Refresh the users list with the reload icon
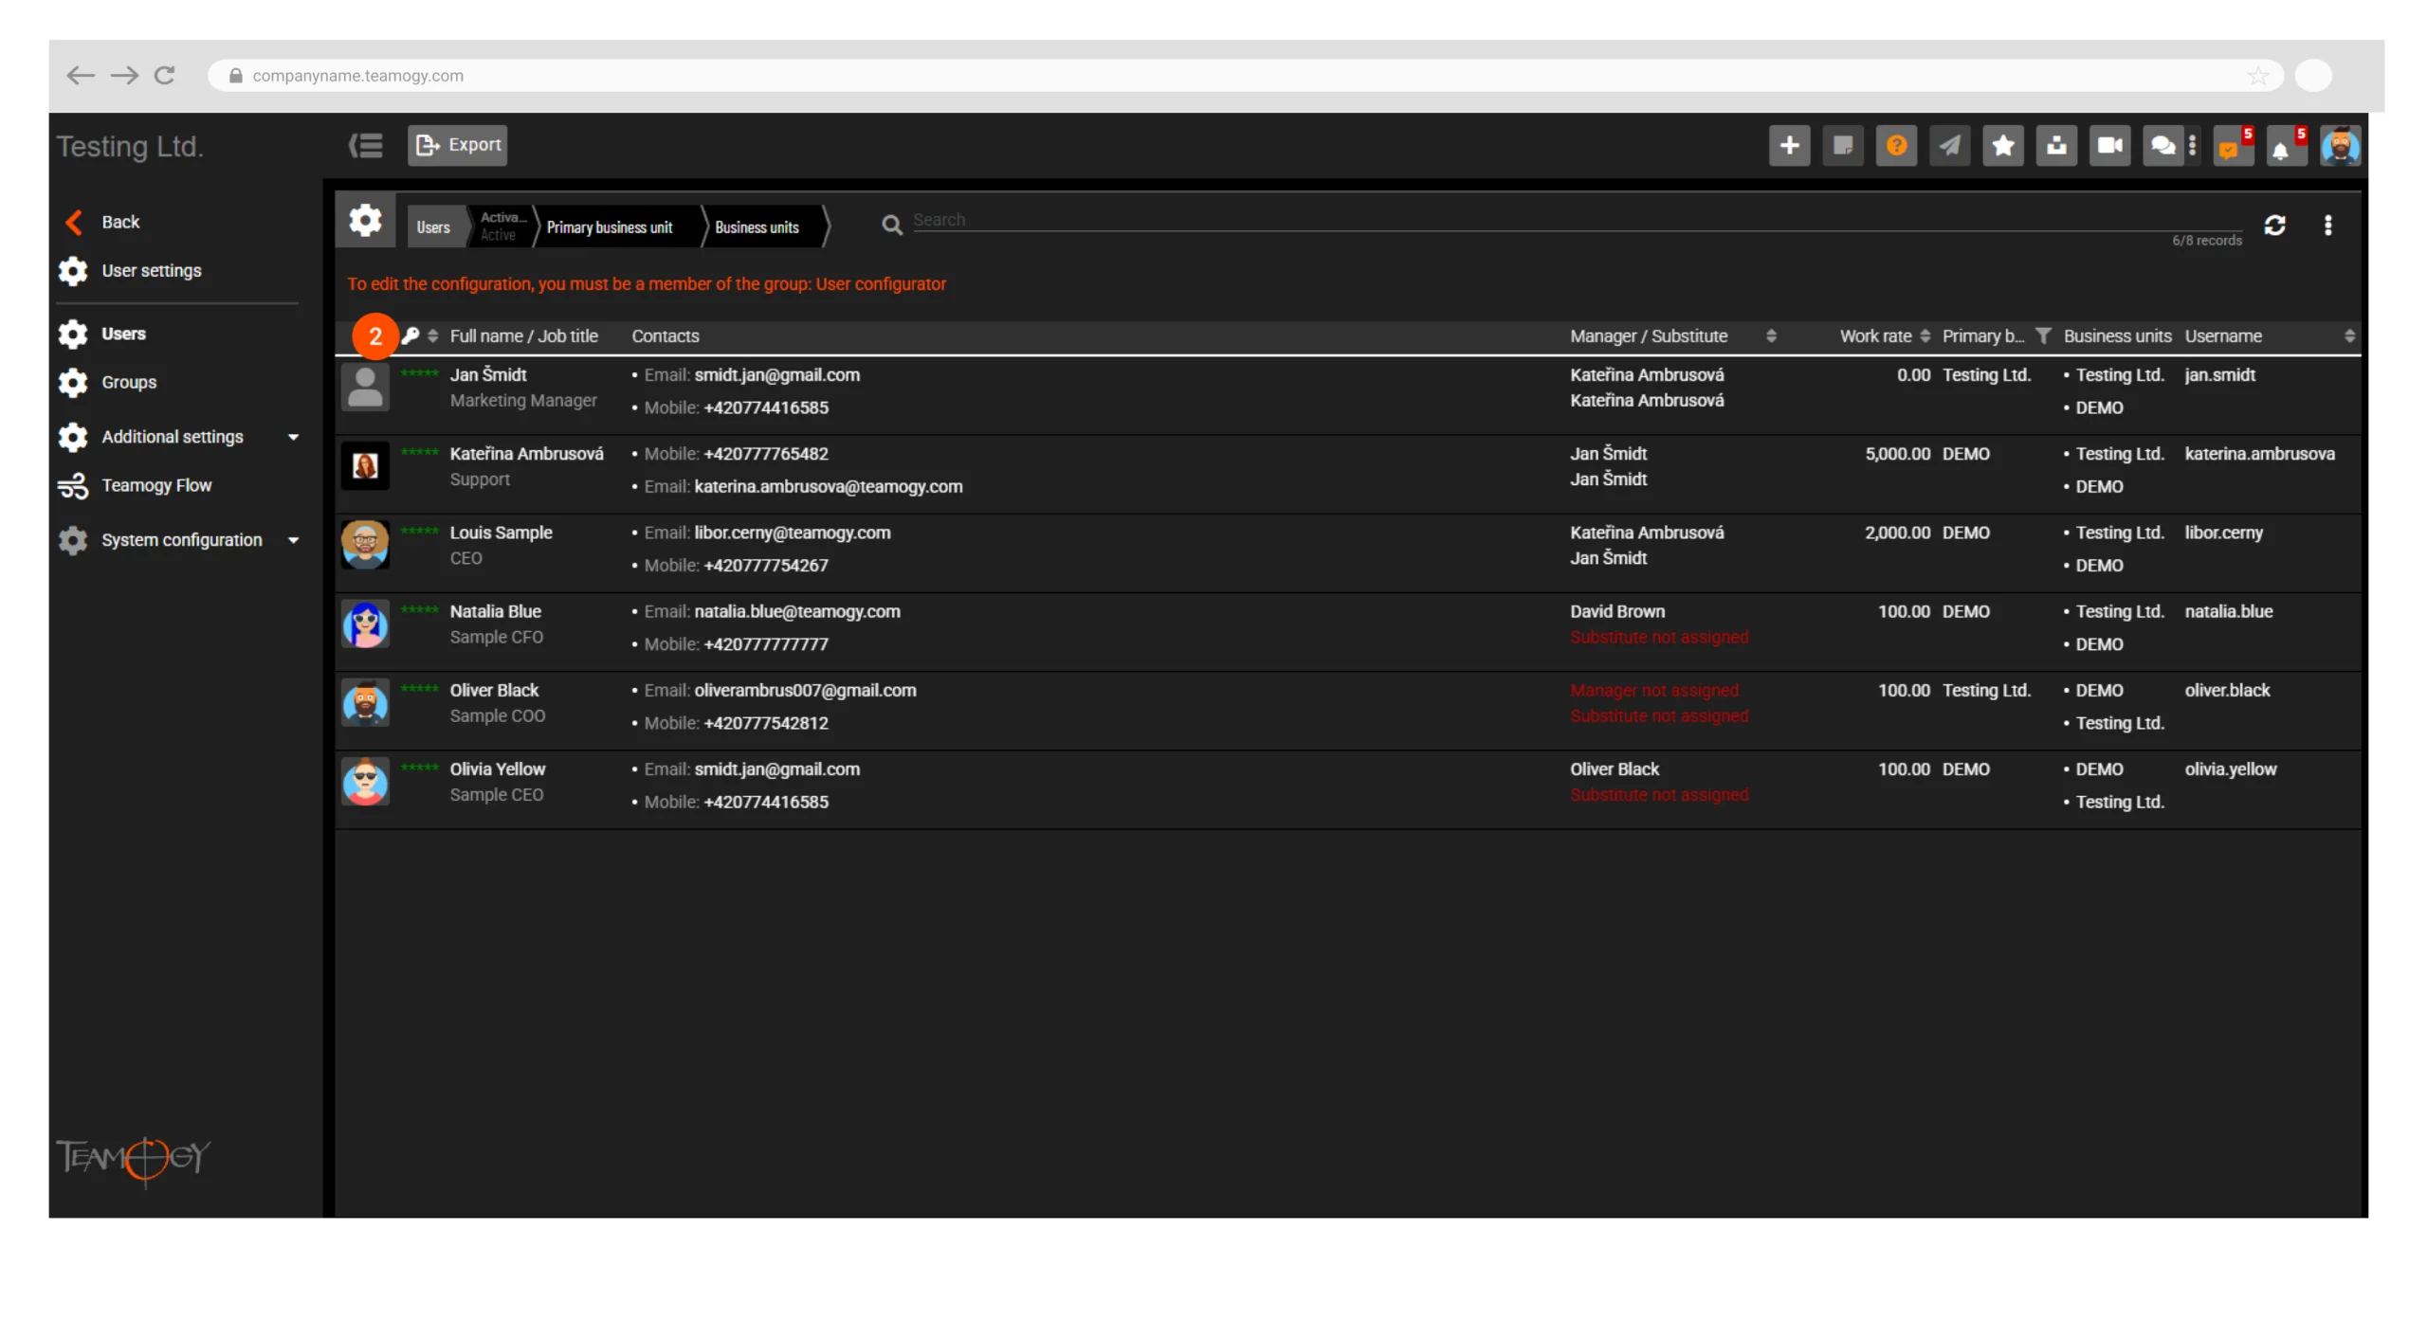Screen dimensions: 2427x1320 [2273, 226]
